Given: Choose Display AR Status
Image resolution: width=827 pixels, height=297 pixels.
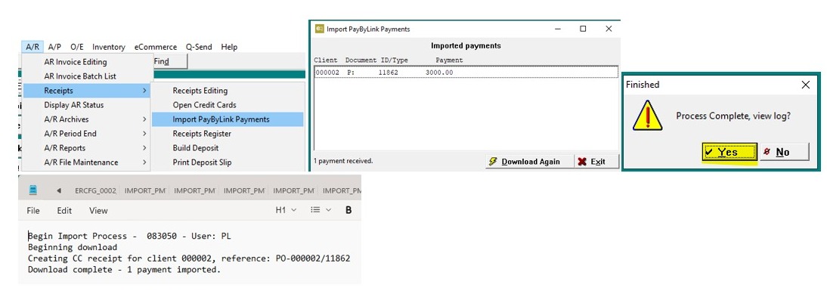Looking at the screenshot, I should point(86,105).
